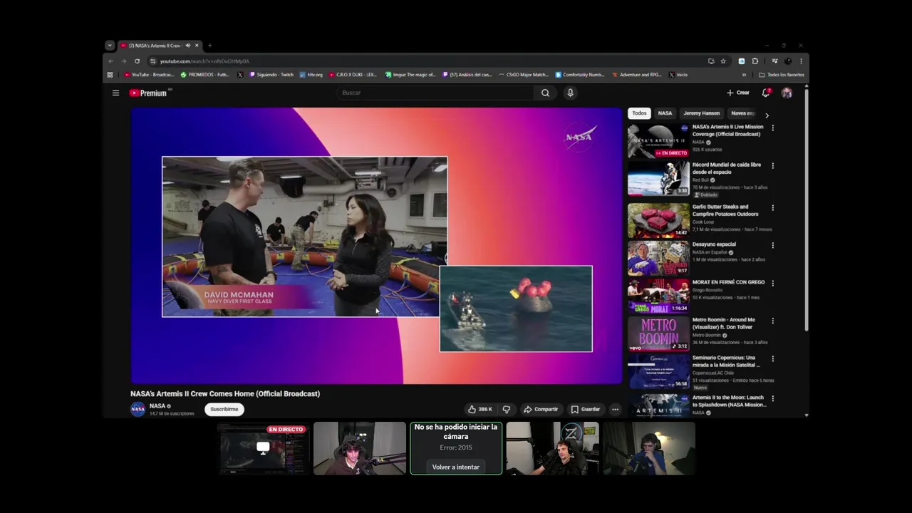This screenshot has width=912, height=513.
Task: Select the Todos filter chip
Action: 639,113
